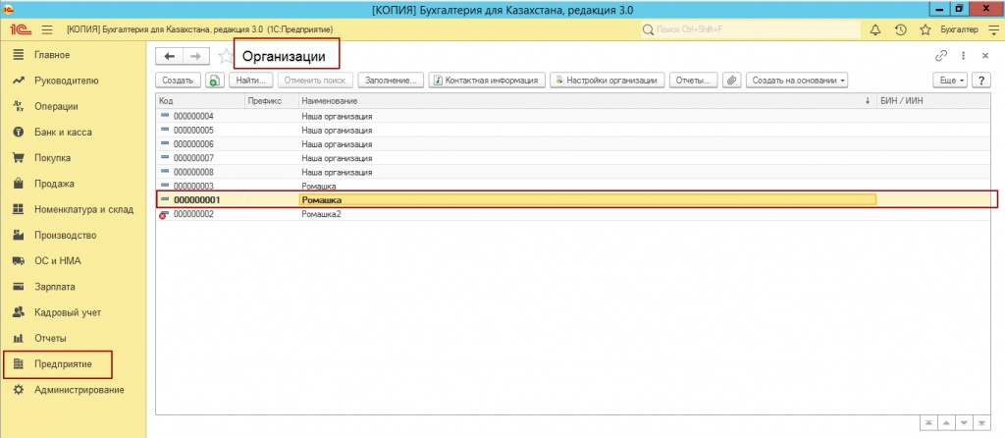
Task: Sort by БИН / ИИН column header
Action: tap(932, 101)
